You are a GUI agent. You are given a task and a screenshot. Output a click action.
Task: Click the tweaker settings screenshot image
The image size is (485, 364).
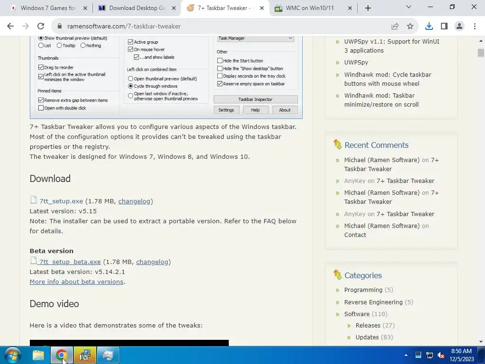coord(166,77)
